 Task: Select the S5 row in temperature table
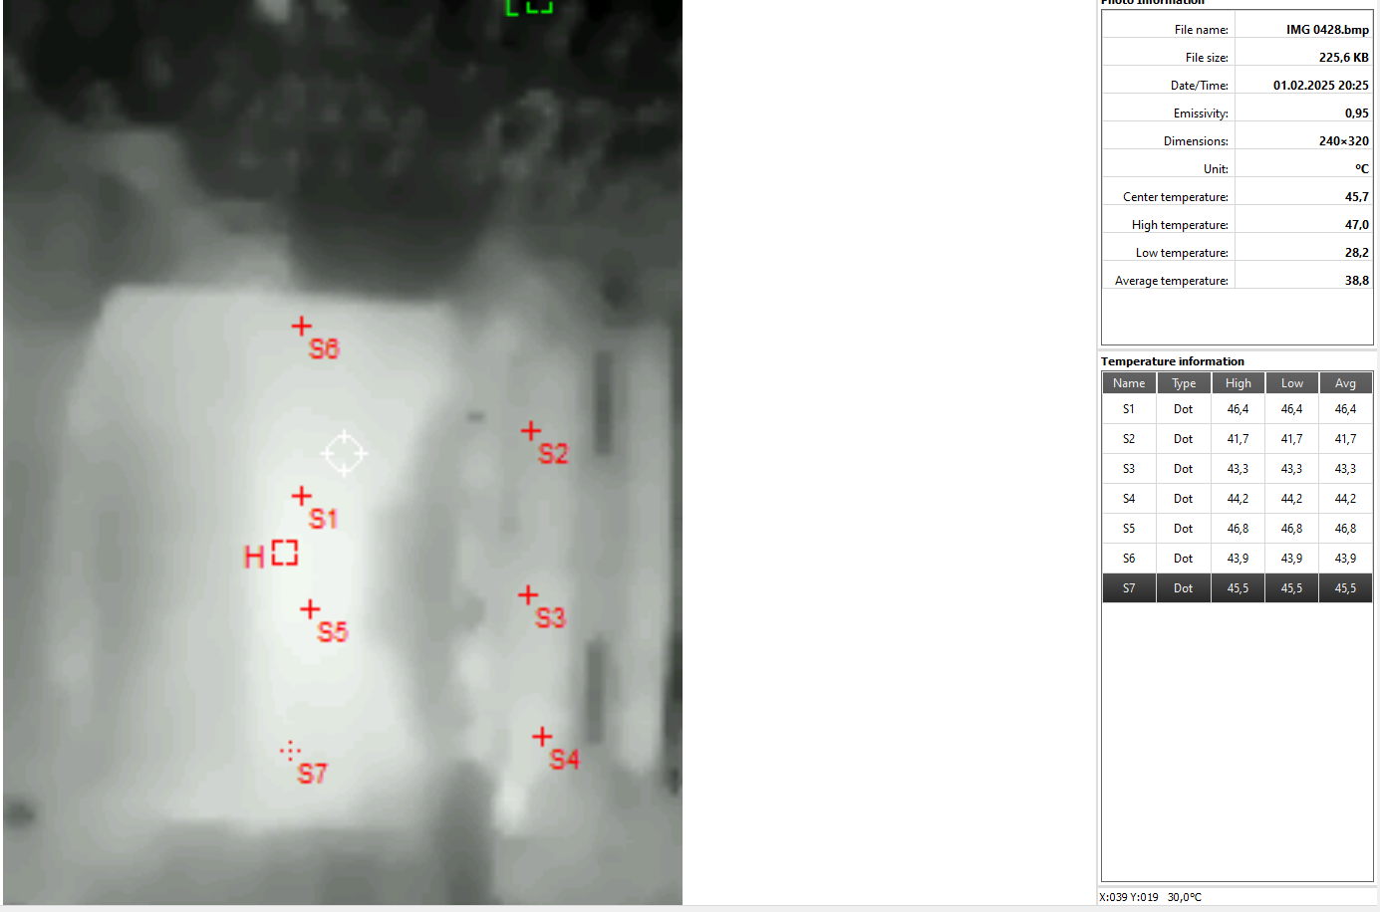point(1238,529)
